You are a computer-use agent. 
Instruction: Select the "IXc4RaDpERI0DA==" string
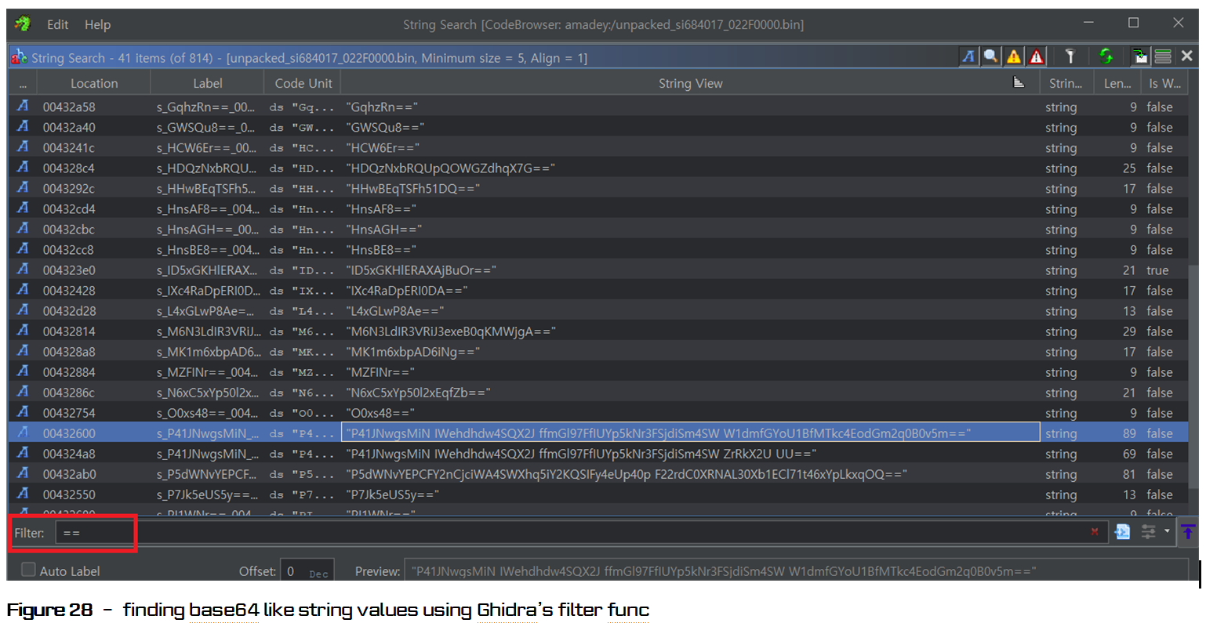[406, 290]
